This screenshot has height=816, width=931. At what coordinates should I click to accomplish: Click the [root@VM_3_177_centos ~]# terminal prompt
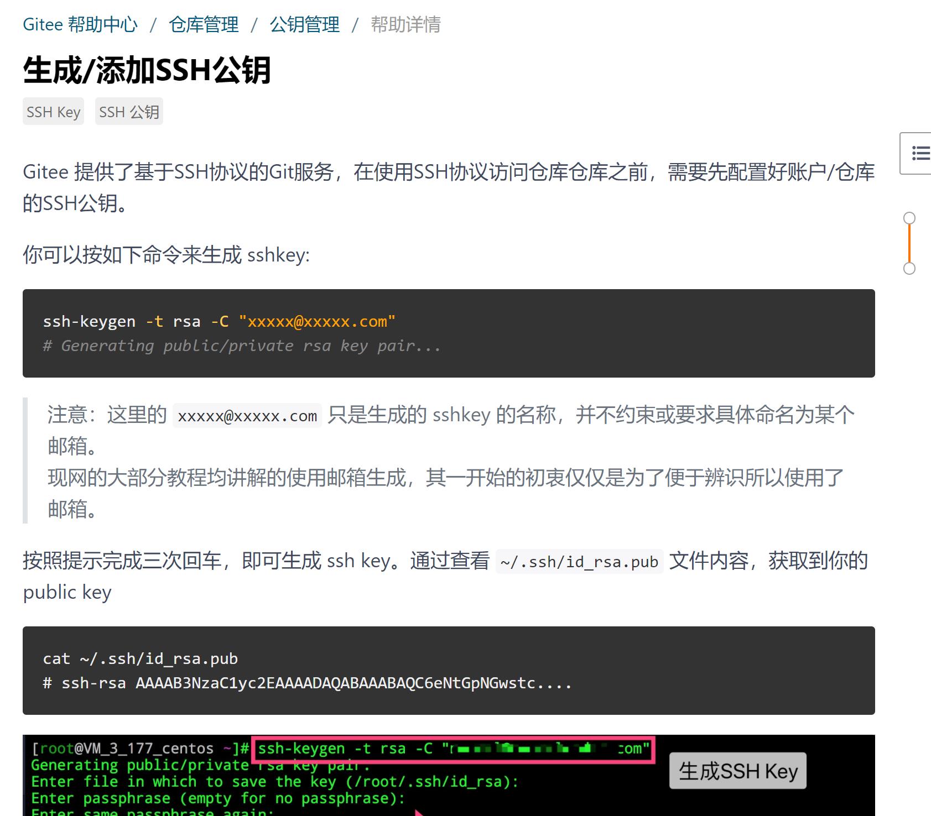point(141,749)
